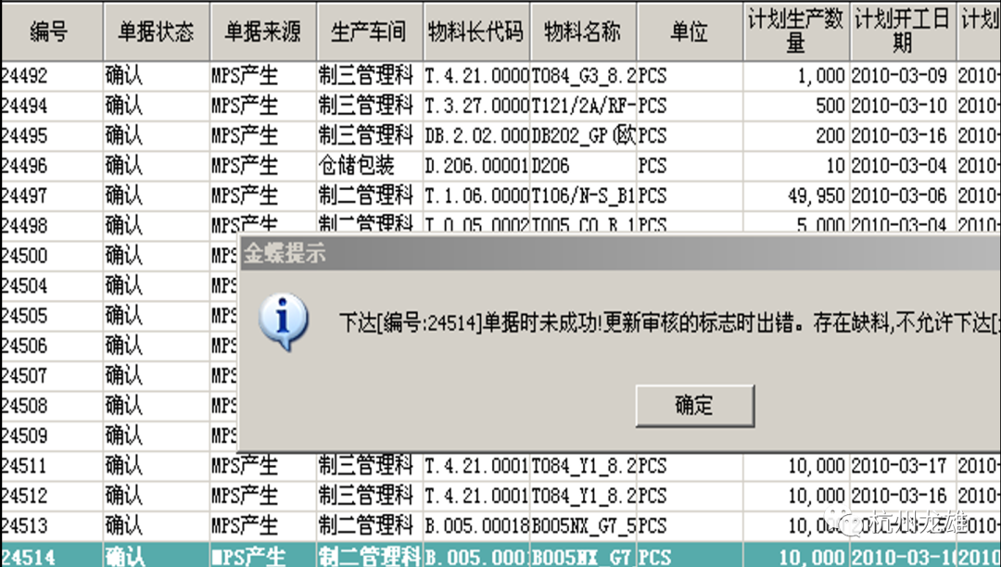1001x567 pixels.
Task: Click 确认 status cell in row 24496
Action: tap(157, 166)
